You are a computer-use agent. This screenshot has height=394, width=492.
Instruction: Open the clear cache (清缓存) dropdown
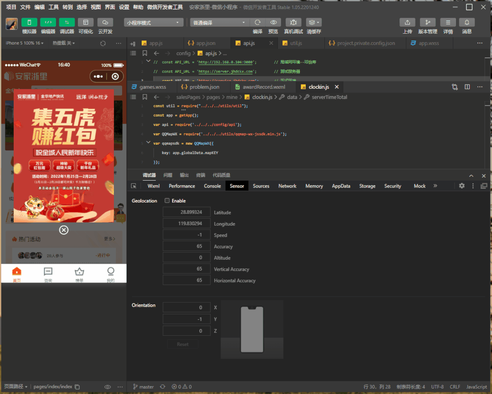314,23
